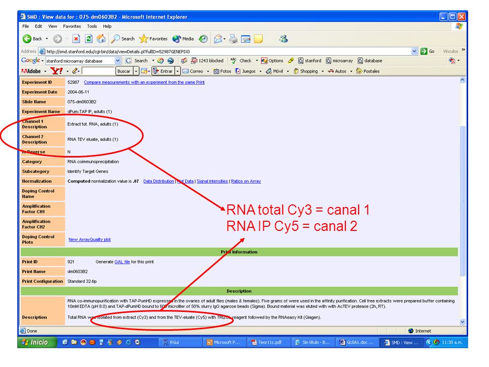Open Yahoo Juegos games button
This screenshot has height=367, width=489.
(x=246, y=71)
